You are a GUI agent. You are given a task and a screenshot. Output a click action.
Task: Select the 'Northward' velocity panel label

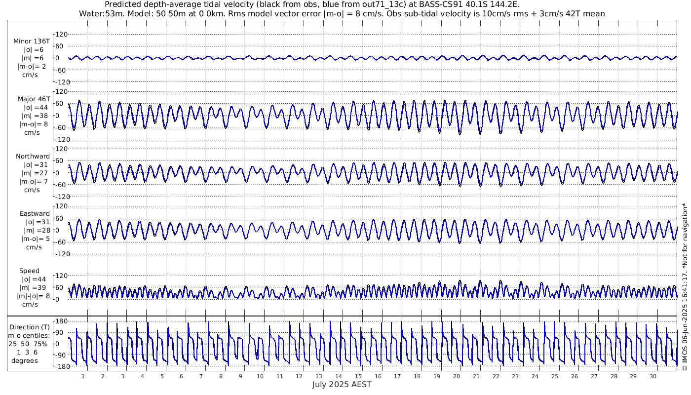[x=33, y=157]
